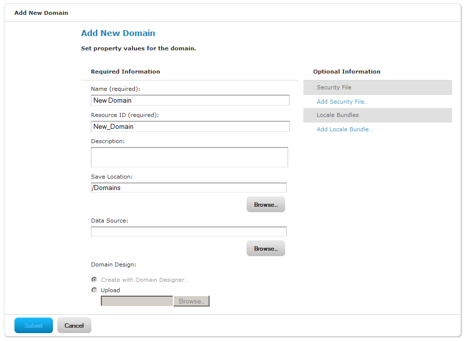Browse for a Save Location folder
Screen dimensions: 465x341
click(x=266, y=205)
